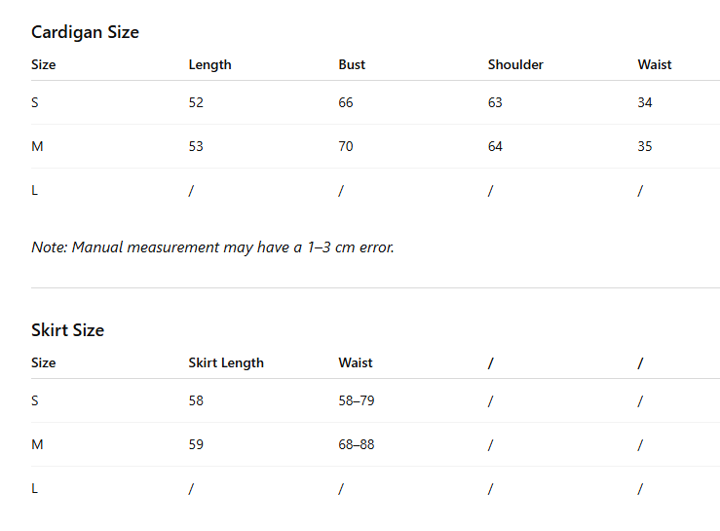Click the cardigan size S length value 52
720x531 pixels.
click(196, 102)
